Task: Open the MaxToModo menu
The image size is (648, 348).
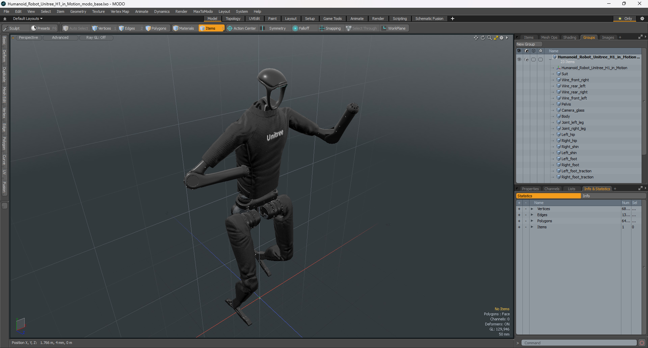Action: pyautogui.click(x=203, y=11)
